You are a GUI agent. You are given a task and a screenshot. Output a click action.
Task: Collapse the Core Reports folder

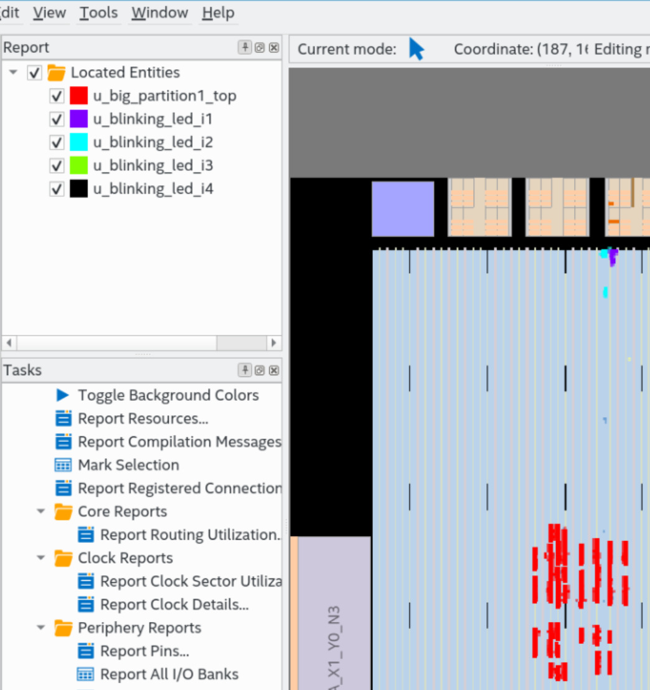click(x=41, y=512)
